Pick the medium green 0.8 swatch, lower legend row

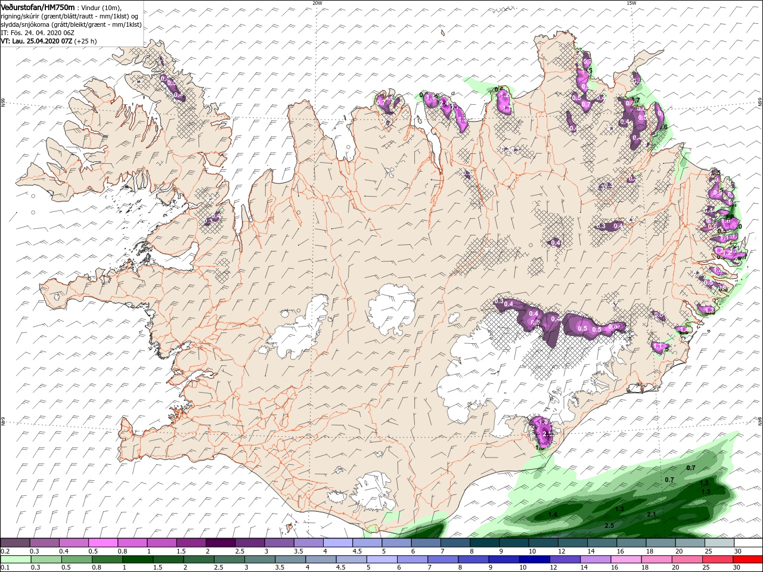(x=107, y=559)
